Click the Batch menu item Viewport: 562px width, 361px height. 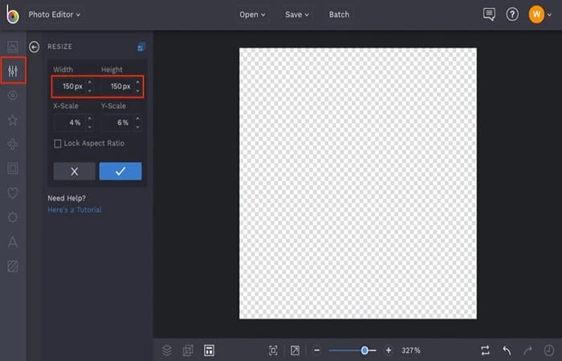339,14
